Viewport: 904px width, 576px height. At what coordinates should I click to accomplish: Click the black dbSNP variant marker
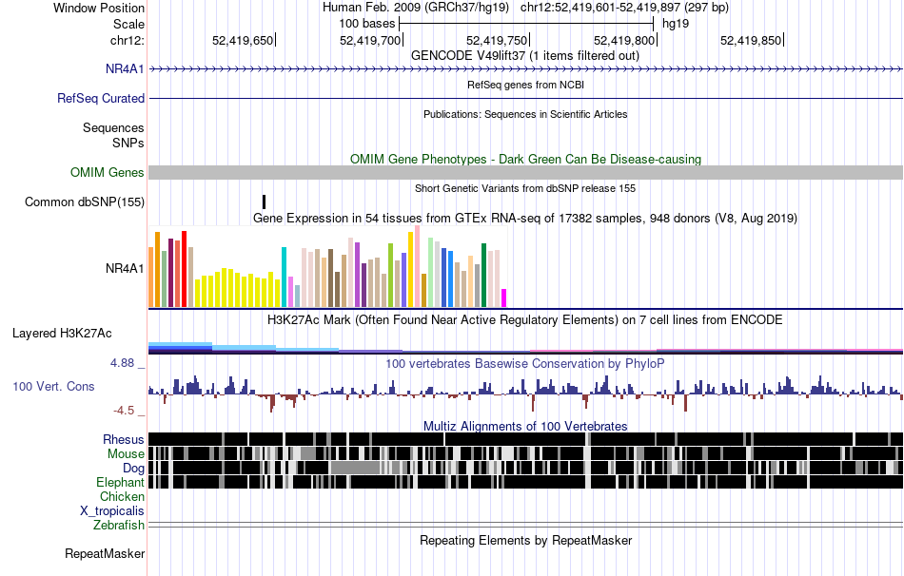(264, 202)
